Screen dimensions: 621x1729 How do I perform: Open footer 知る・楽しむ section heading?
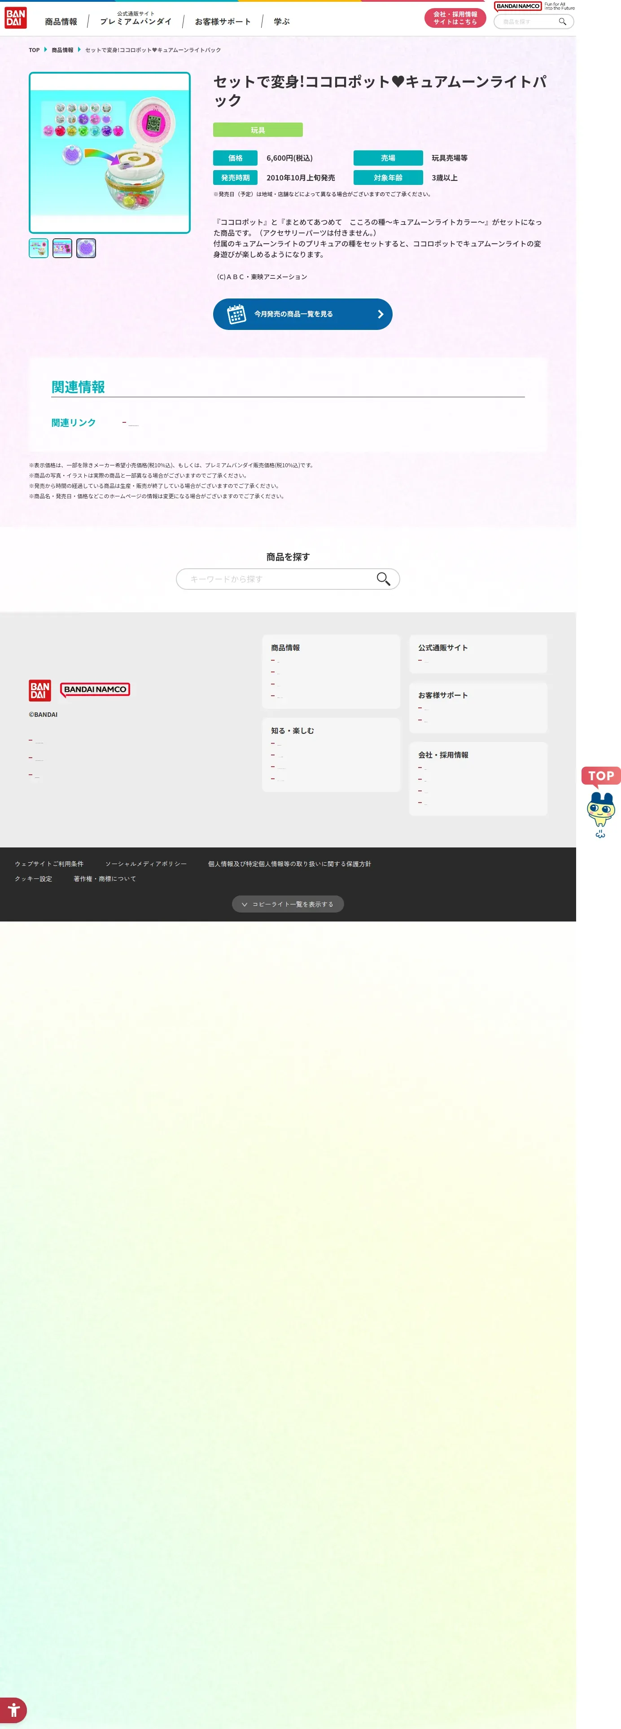pos(293,731)
